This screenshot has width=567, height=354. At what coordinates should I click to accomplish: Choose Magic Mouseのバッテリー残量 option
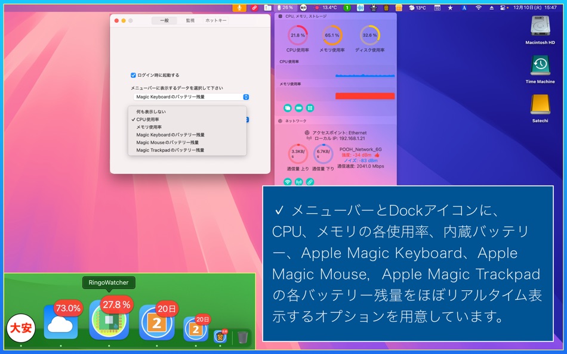[x=187, y=142]
